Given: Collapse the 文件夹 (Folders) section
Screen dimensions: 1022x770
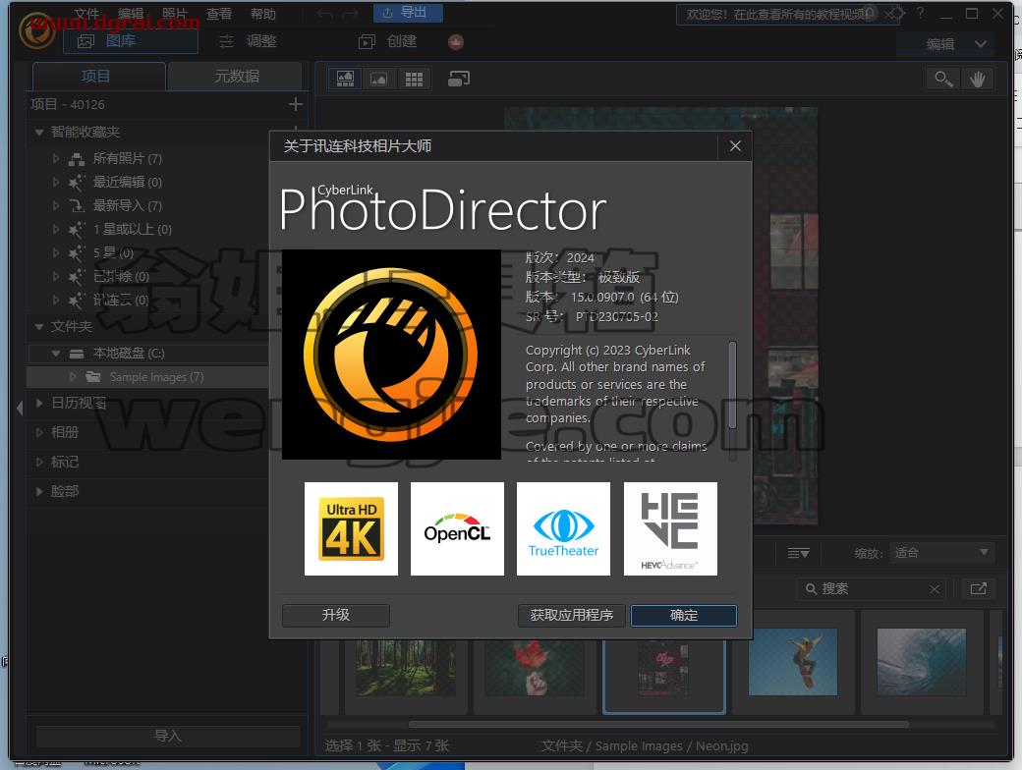Looking at the screenshot, I should pos(39,326).
